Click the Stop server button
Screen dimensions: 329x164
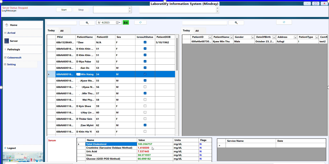pyautogui.click(x=81, y=10)
